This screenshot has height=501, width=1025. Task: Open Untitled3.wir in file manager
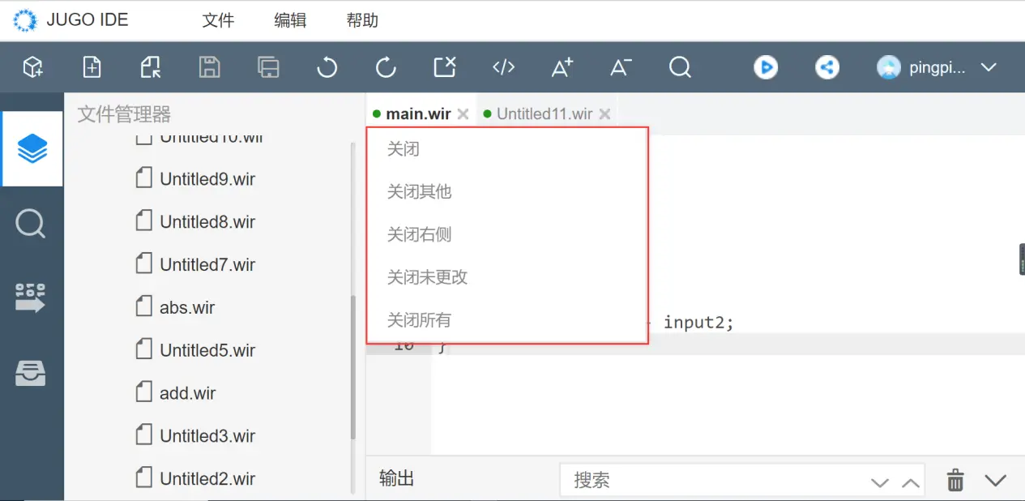pos(207,436)
